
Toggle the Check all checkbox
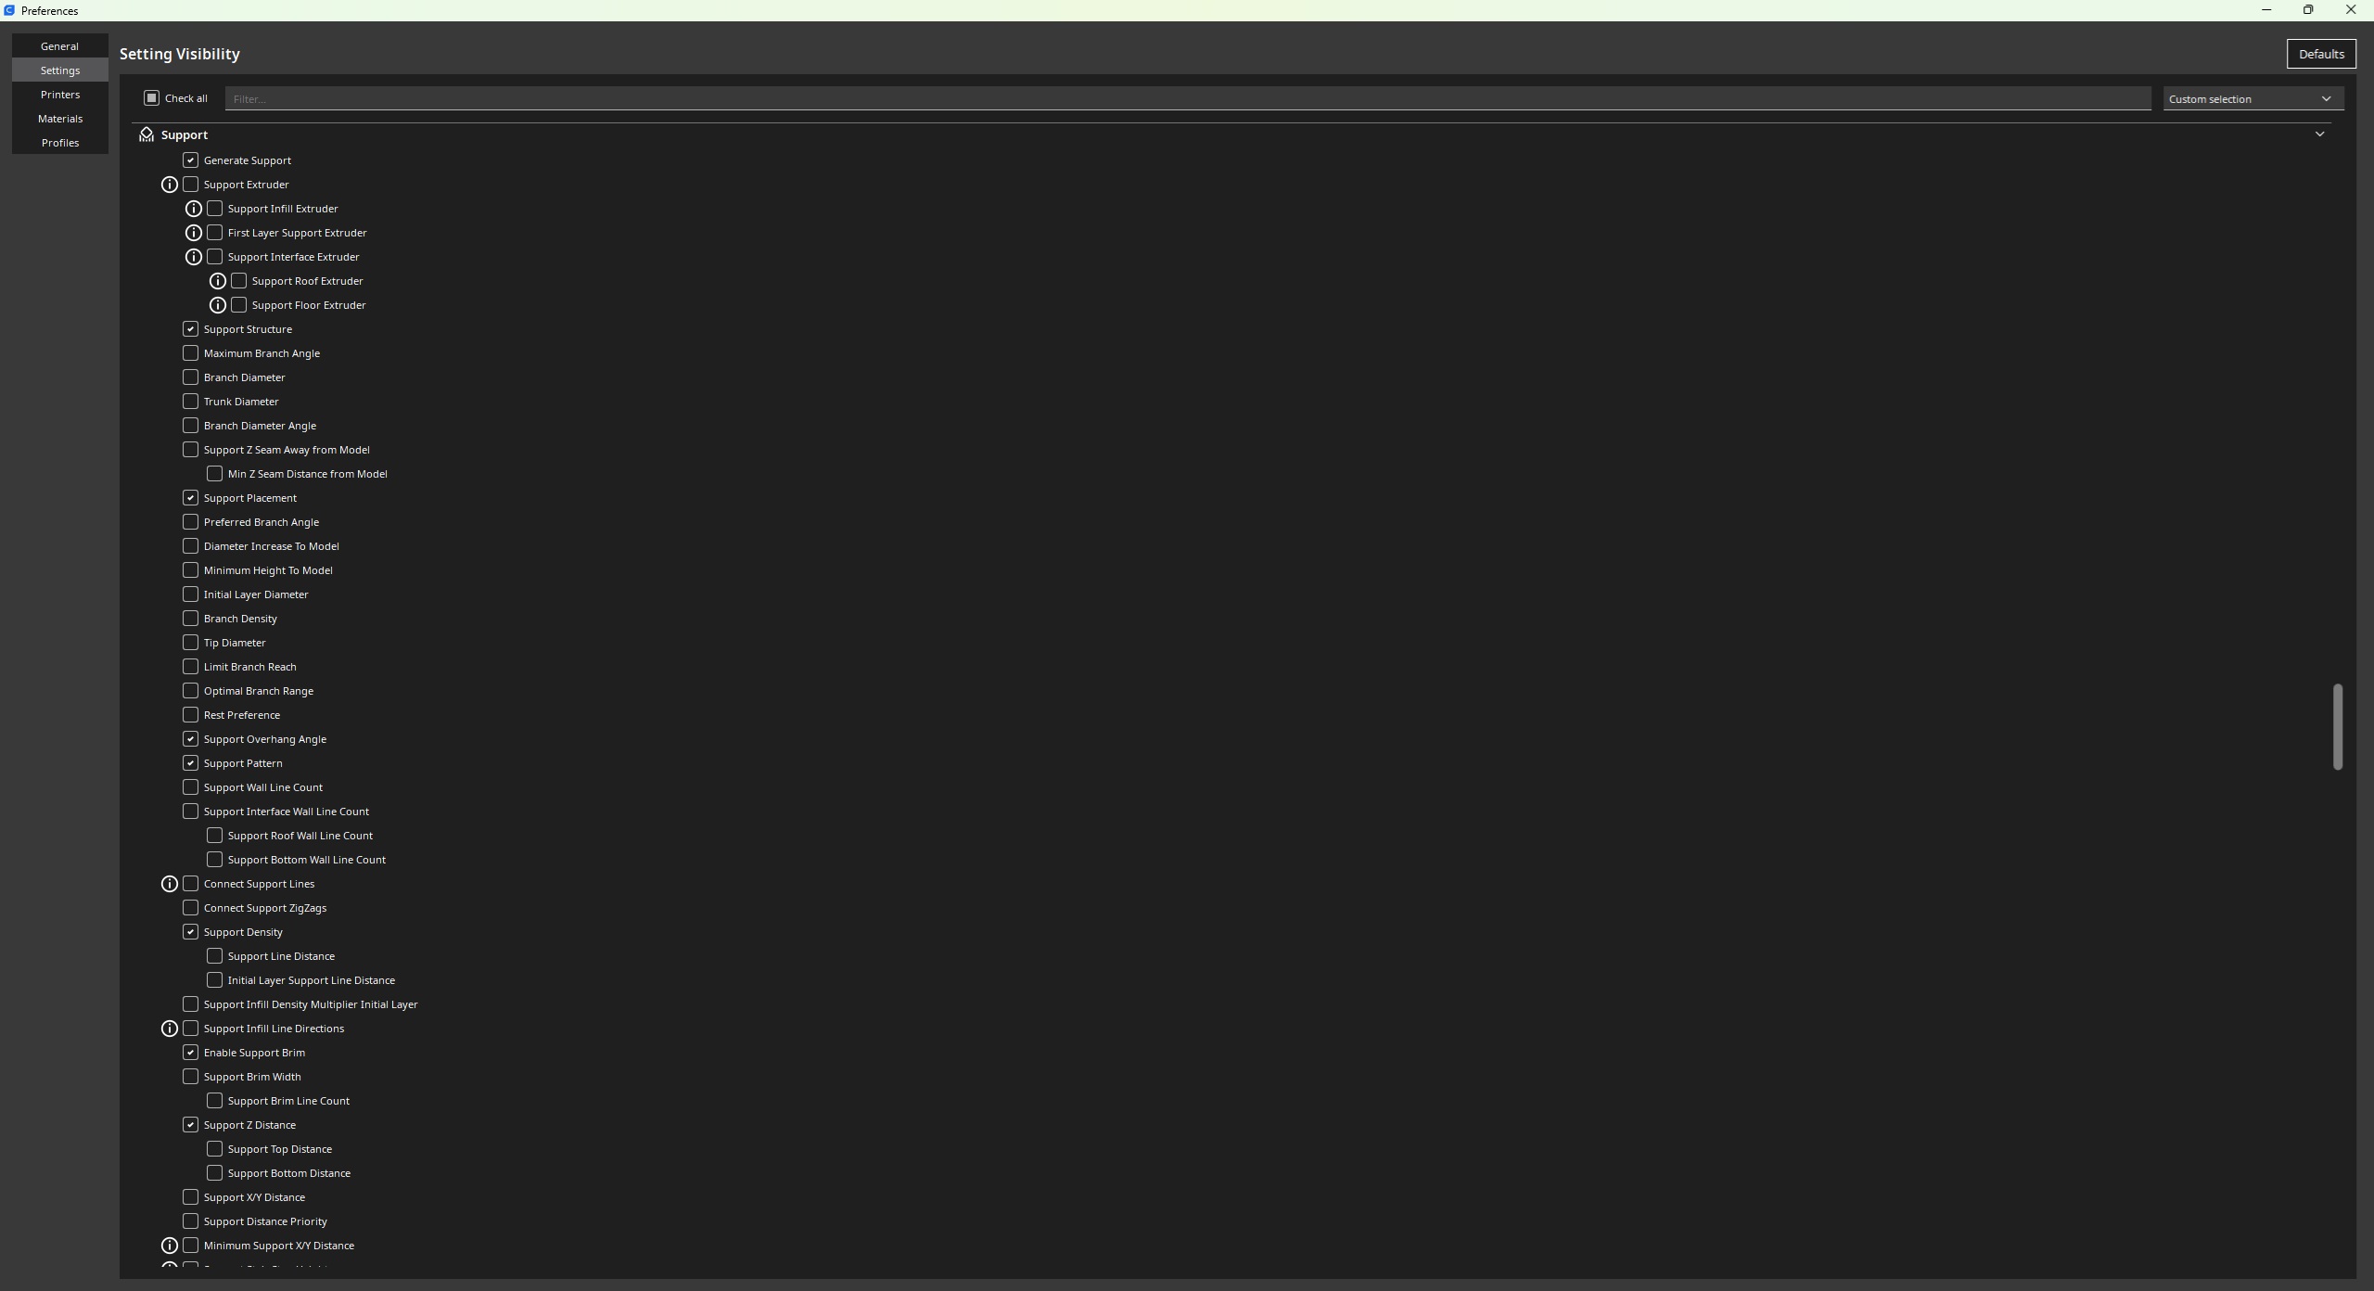(x=152, y=98)
